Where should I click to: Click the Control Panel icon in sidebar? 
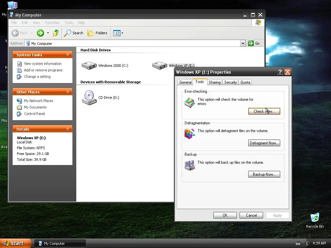(19, 114)
